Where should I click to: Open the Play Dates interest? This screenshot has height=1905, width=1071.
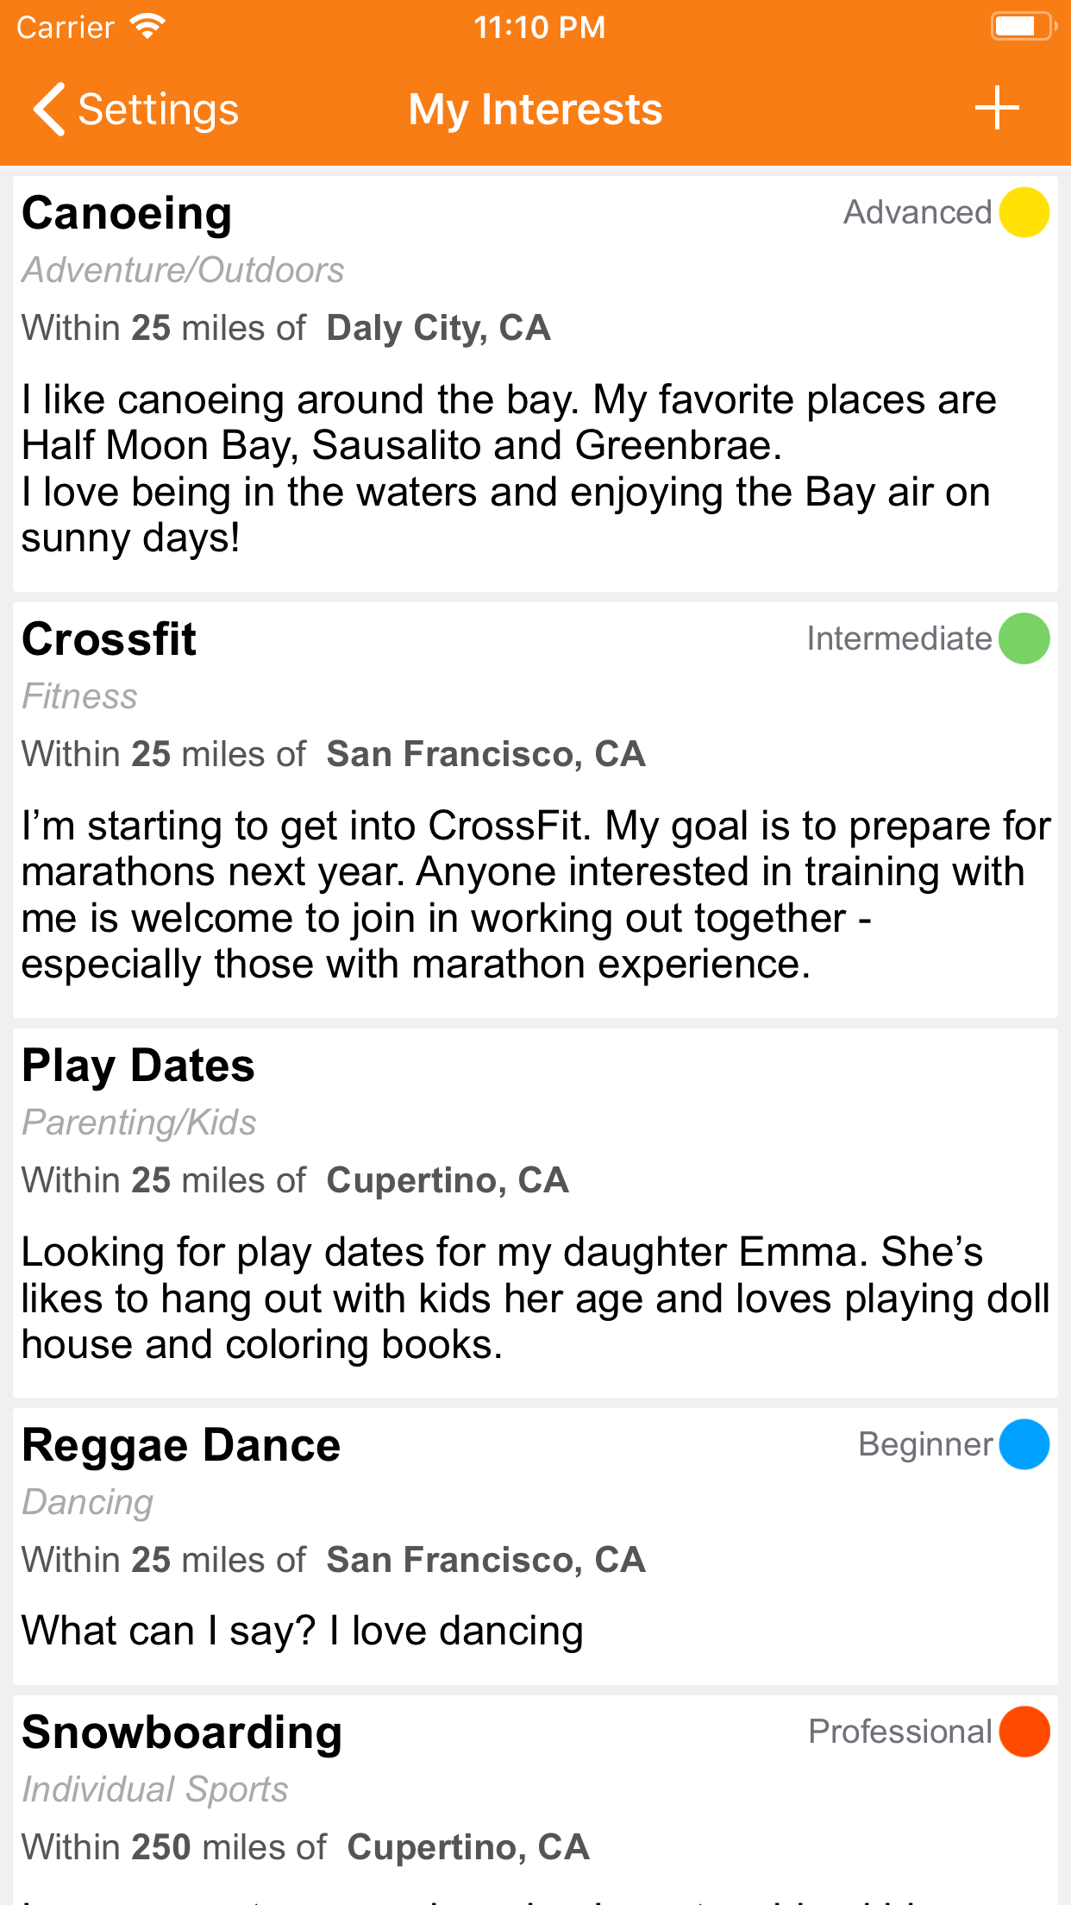pos(138,1066)
